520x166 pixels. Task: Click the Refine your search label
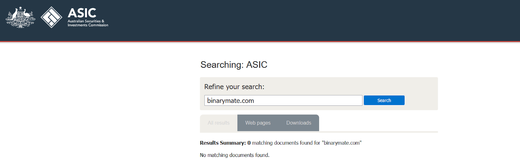click(234, 87)
